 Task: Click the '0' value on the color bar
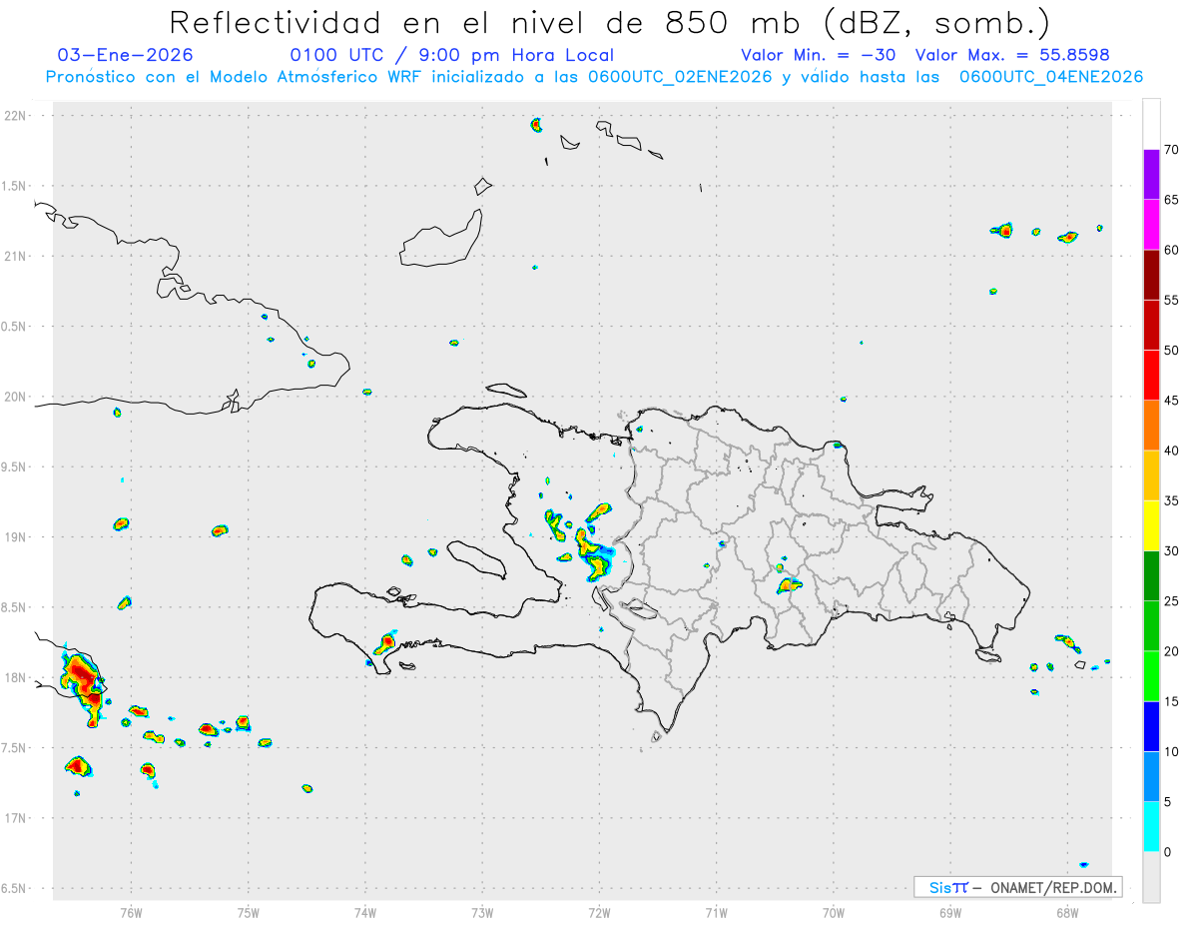click(1168, 852)
